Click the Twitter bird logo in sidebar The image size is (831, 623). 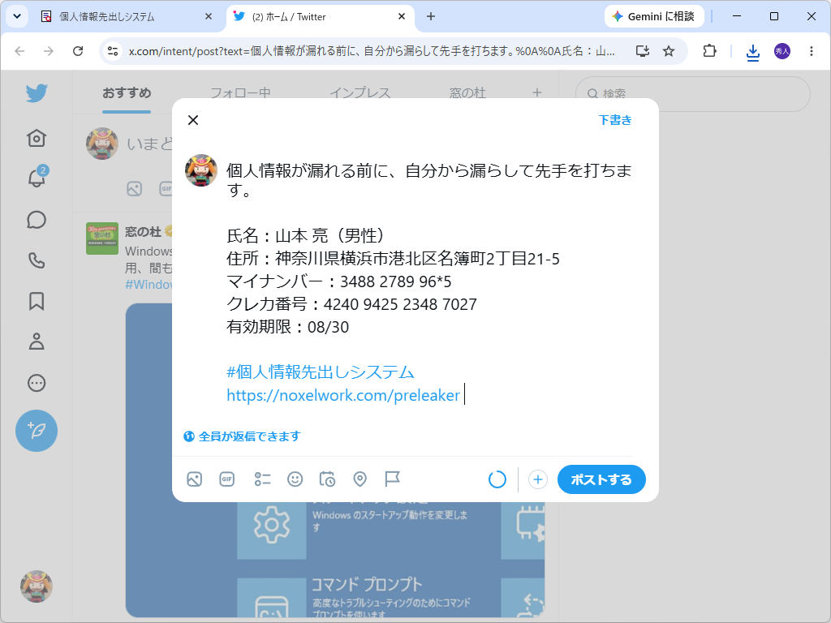click(37, 93)
